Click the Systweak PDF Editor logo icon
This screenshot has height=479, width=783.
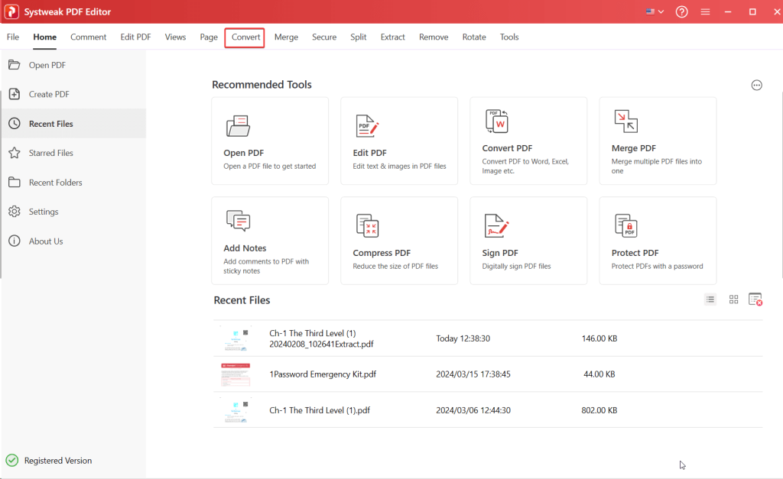(11, 11)
